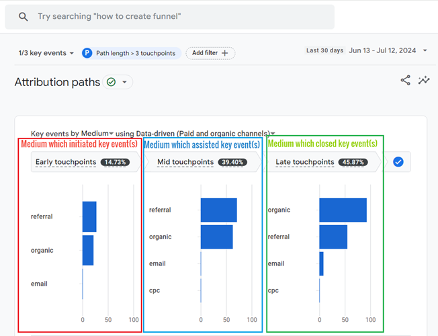Click the email label in Mid touchpoints chart
The height and width of the screenshot is (336, 438).
pyautogui.click(x=157, y=263)
